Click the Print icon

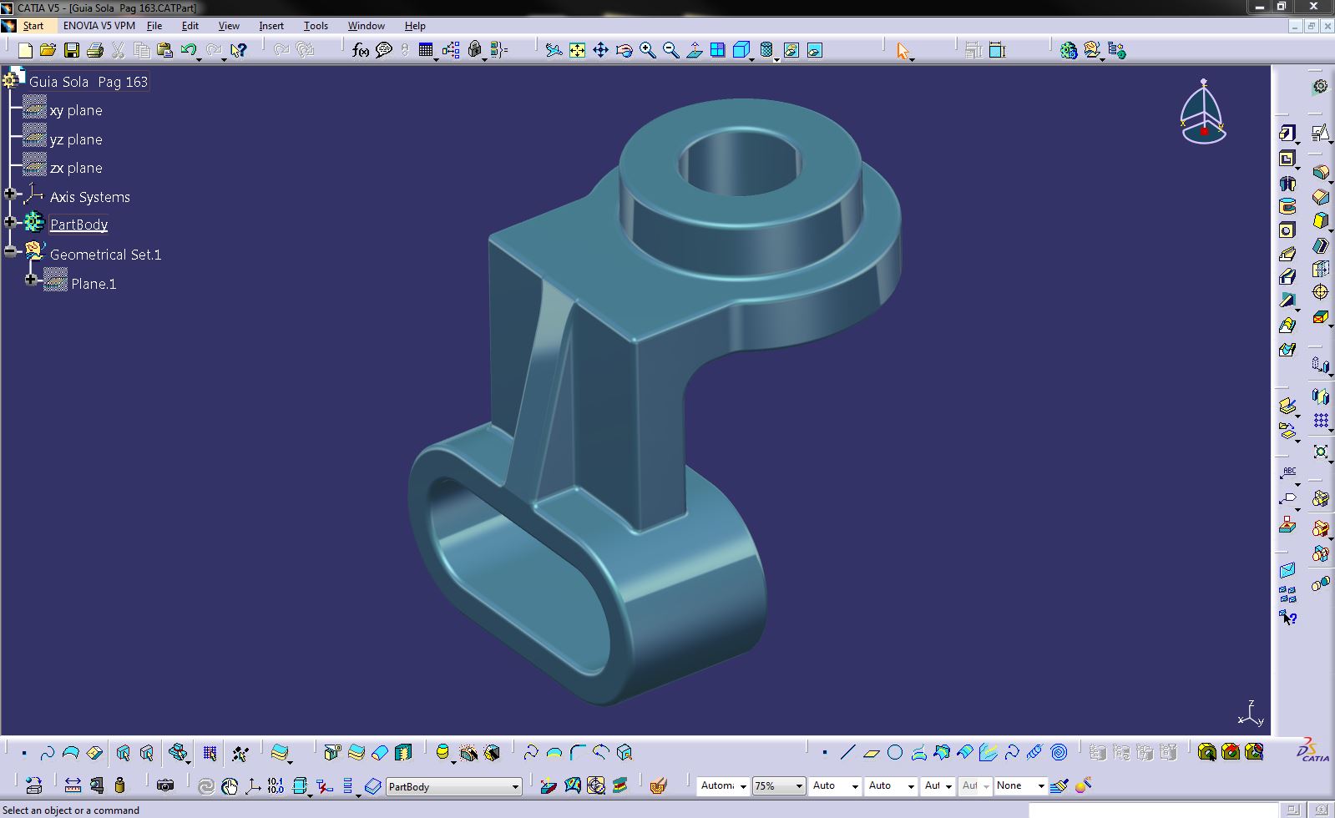coord(94,50)
